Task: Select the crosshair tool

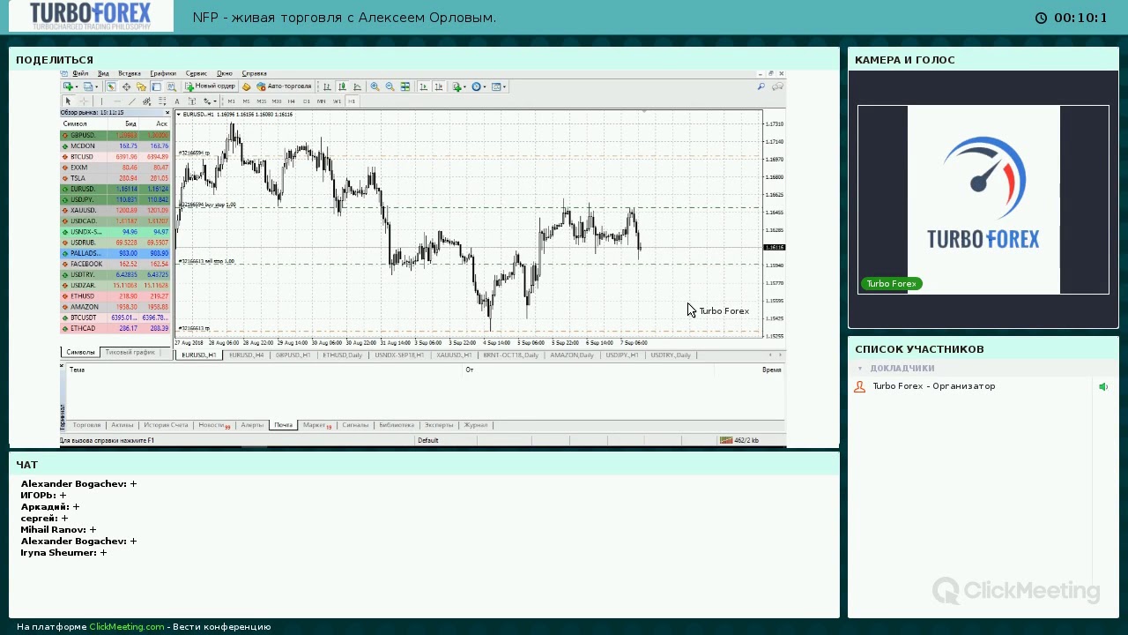Action: [84, 101]
